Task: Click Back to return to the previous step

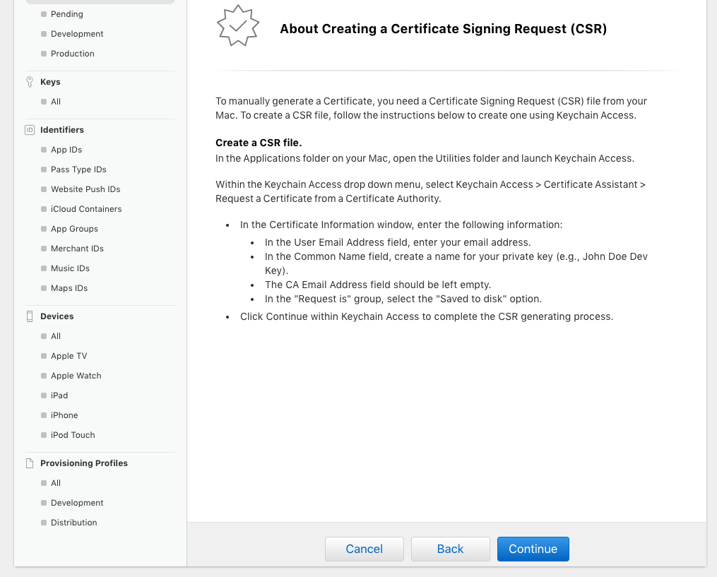Action: pyautogui.click(x=450, y=549)
